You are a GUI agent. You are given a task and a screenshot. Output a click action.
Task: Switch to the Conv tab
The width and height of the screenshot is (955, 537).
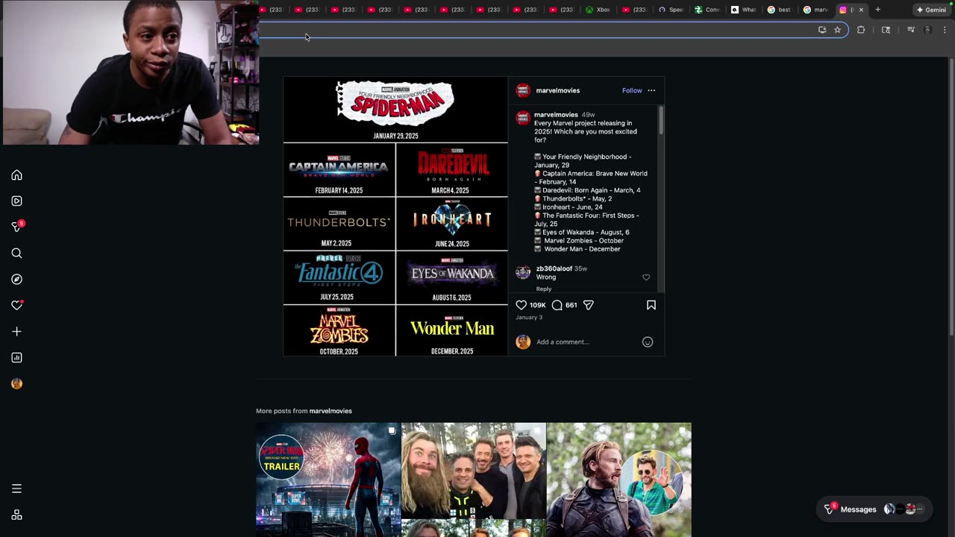point(707,10)
